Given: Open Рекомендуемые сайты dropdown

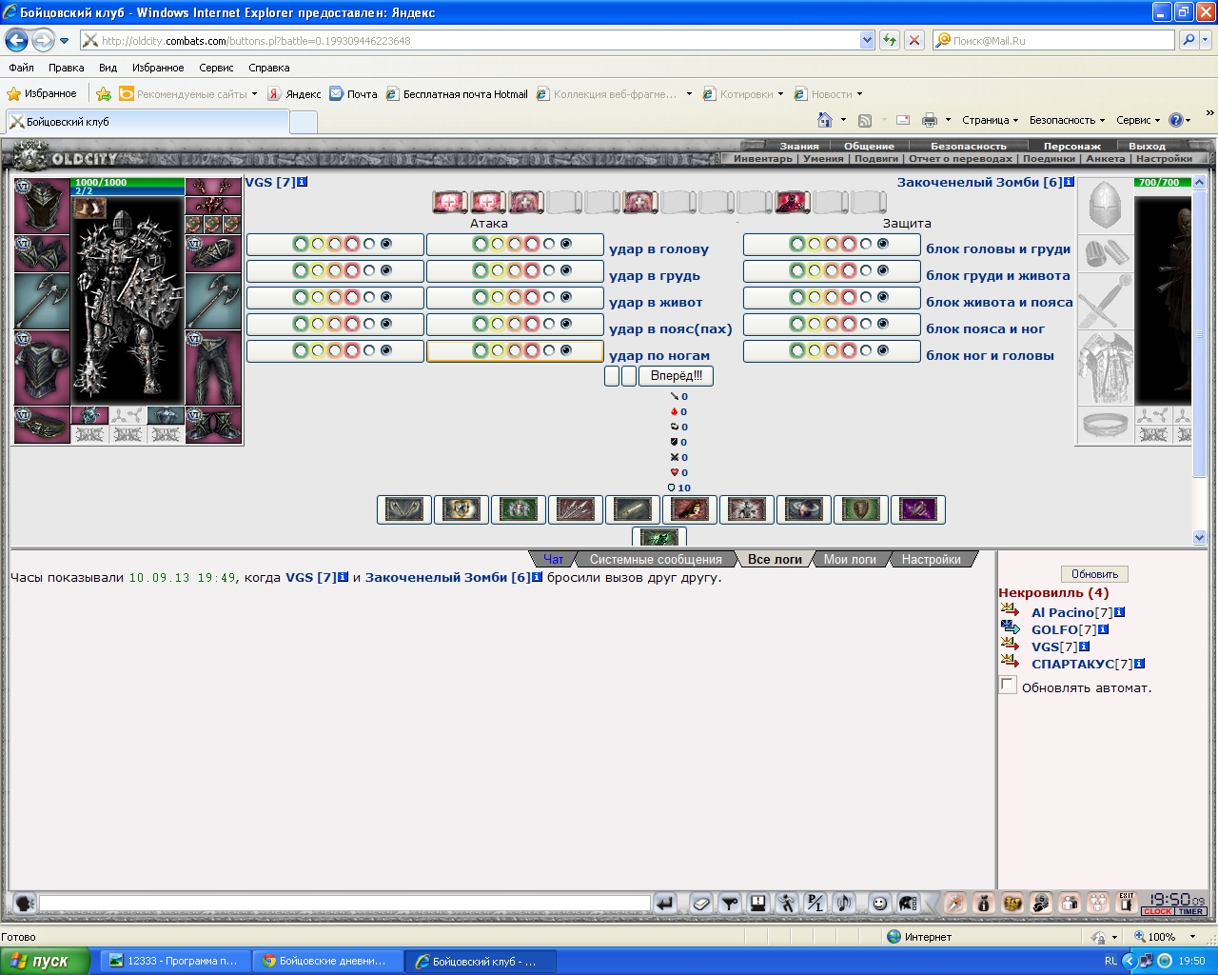Looking at the screenshot, I should click(x=188, y=94).
